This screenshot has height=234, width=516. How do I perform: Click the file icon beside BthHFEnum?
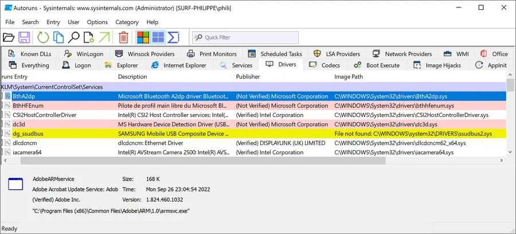tap(8, 106)
